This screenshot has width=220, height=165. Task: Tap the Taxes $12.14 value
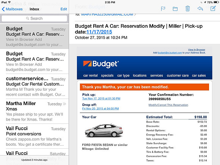[x=203, y=160]
